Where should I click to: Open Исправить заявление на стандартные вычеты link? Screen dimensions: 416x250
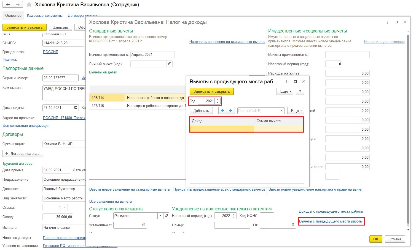coord(227,42)
